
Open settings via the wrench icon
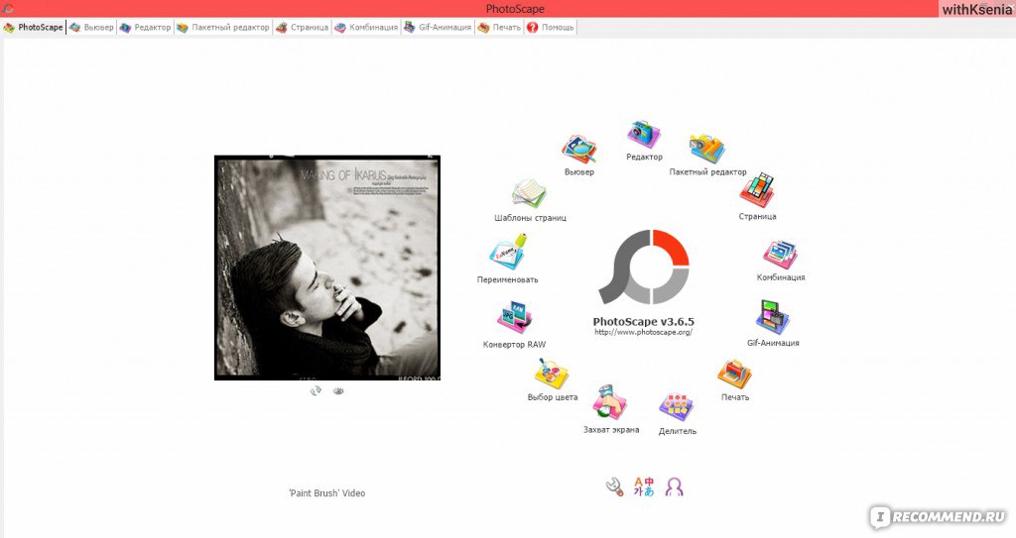[x=614, y=486]
